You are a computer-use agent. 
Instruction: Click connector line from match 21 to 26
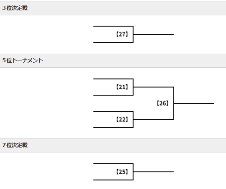153,87
